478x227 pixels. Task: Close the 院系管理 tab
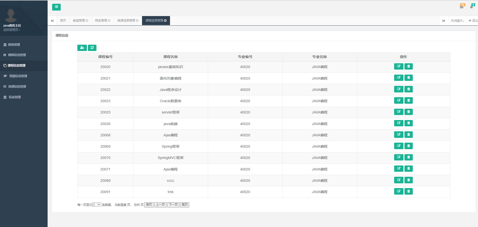(109, 21)
